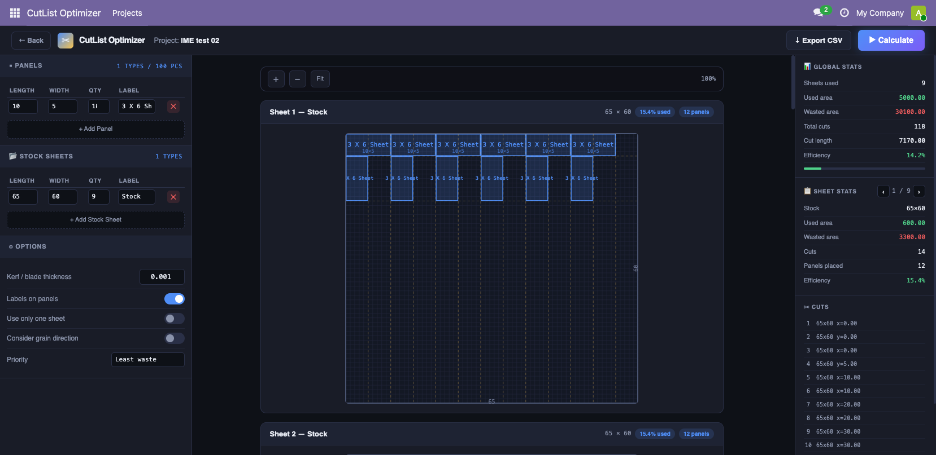
Task: Export results as CSV
Action: (x=819, y=40)
